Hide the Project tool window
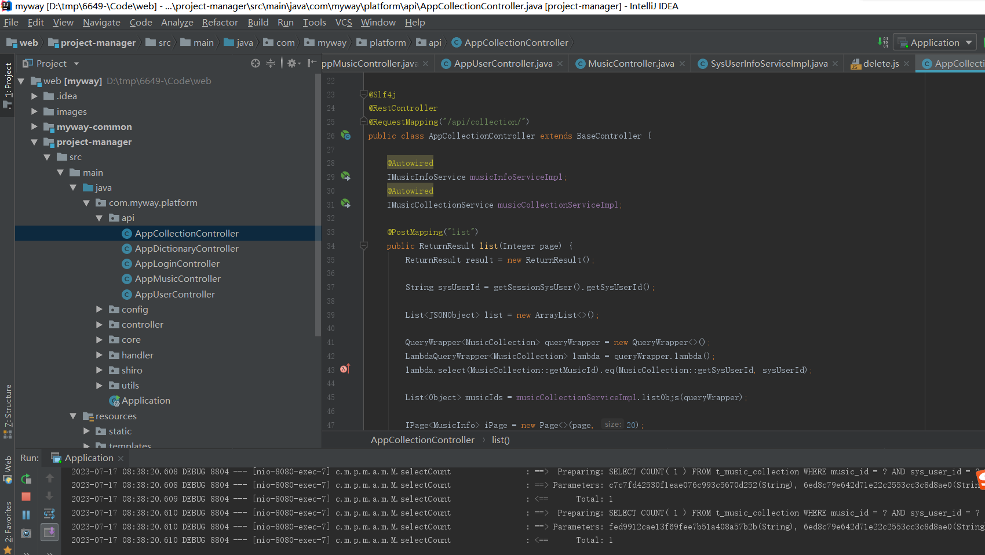The image size is (985, 555). pos(312,63)
